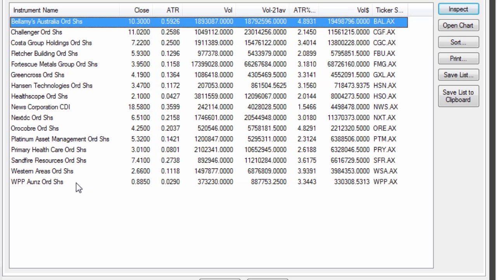Sort by Instrument Name column header
Viewport: 497px width, 280px height.
click(64, 10)
